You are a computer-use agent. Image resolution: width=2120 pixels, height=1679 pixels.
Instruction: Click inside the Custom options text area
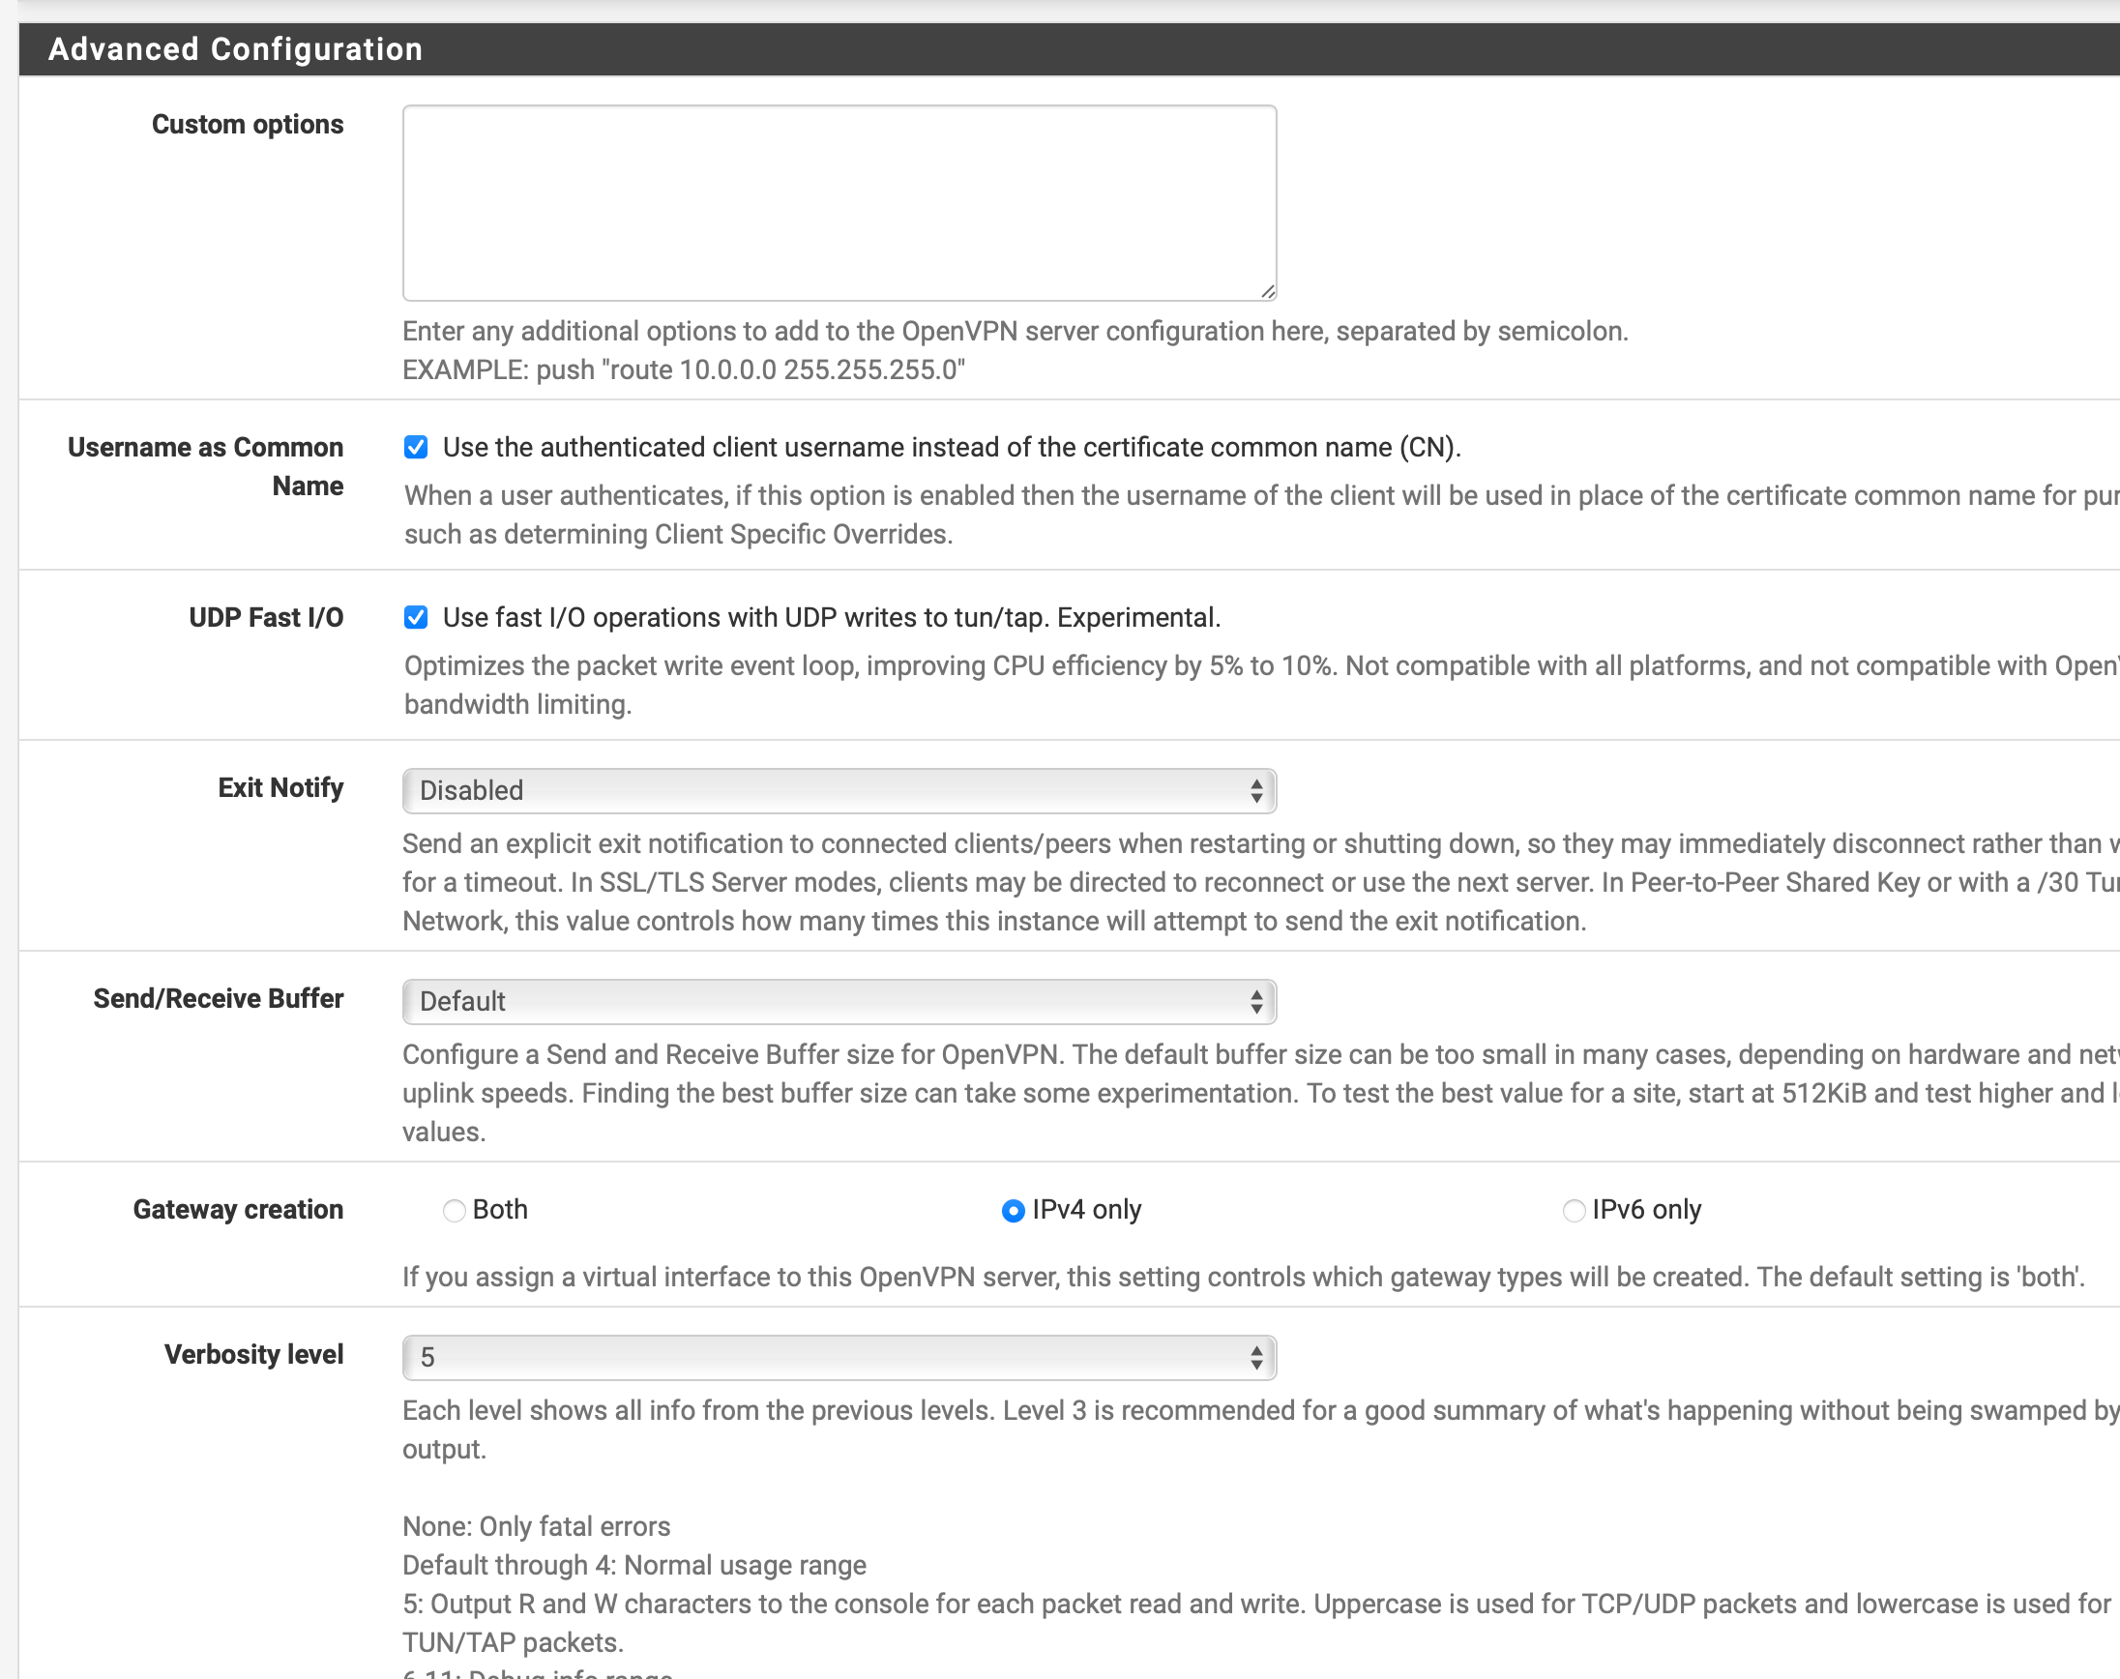point(839,202)
